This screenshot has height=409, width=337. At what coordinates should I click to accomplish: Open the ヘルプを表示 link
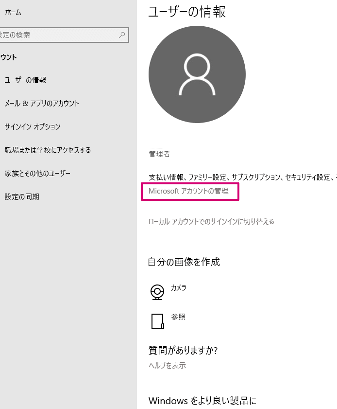(167, 366)
